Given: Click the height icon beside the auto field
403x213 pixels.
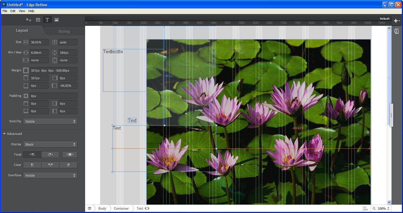Looking at the screenshot, I should coord(55,42).
